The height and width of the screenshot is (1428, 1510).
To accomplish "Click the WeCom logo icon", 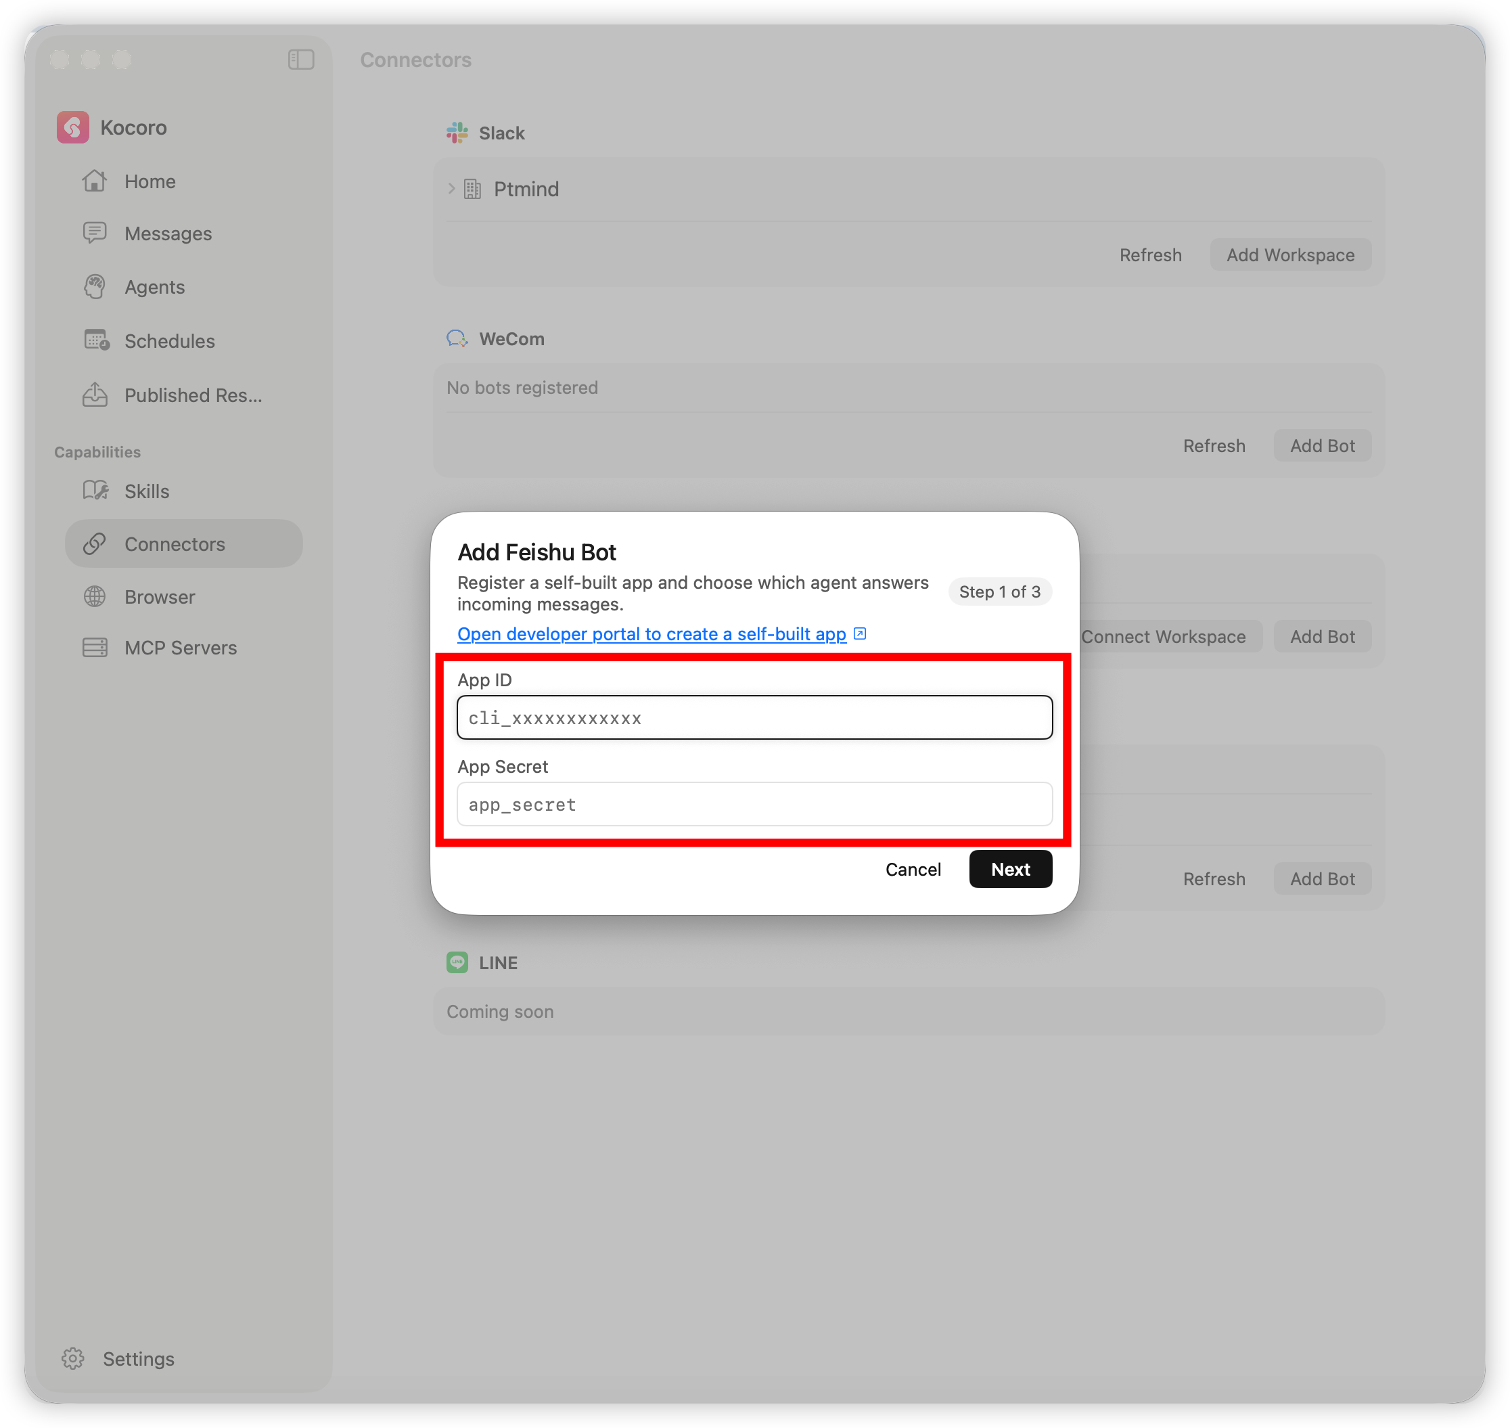I will [457, 339].
